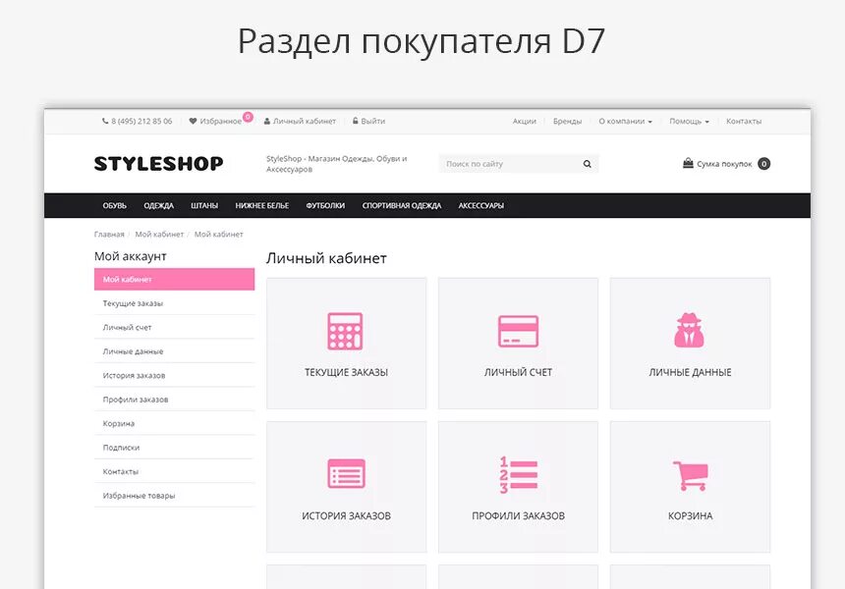Click the ЛИЧНЫЕ ДАННЫЕ tile label
Screen dimensions: 845x589
[x=690, y=372]
